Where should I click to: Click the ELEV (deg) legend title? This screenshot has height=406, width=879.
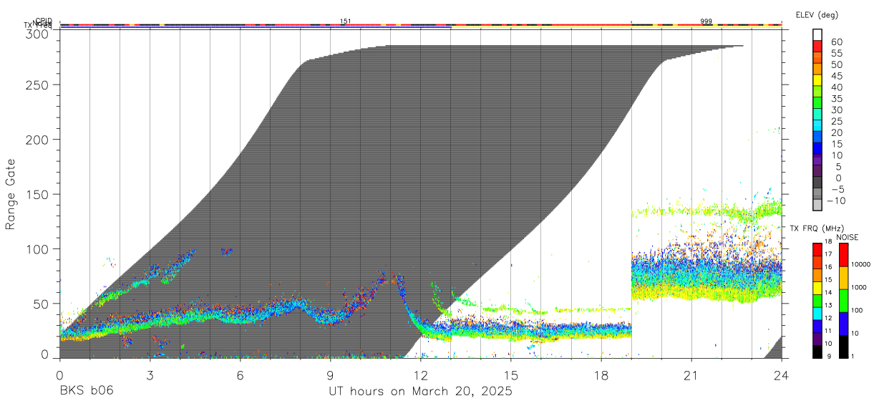click(x=817, y=14)
